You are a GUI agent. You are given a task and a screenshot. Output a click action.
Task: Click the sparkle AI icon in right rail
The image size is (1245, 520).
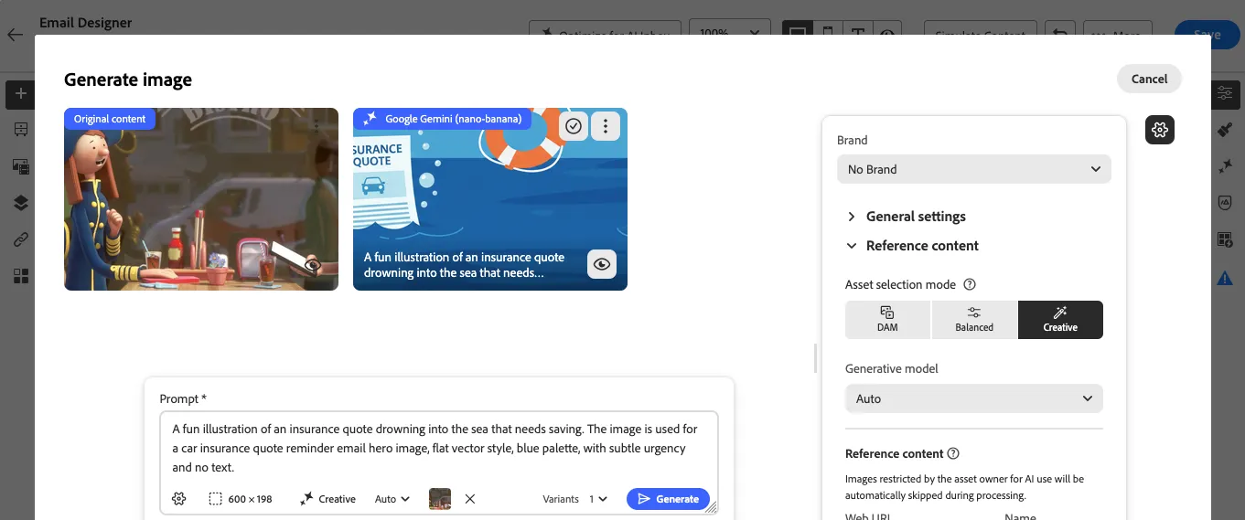tap(1225, 166)
